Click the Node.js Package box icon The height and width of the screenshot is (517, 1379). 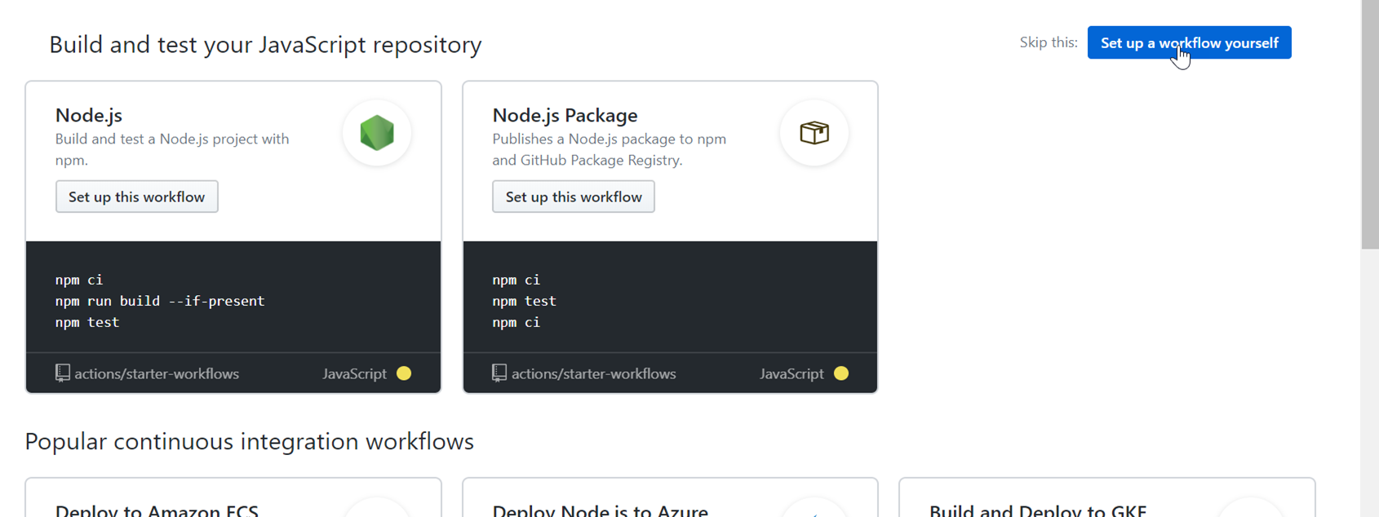pos(814,133)
